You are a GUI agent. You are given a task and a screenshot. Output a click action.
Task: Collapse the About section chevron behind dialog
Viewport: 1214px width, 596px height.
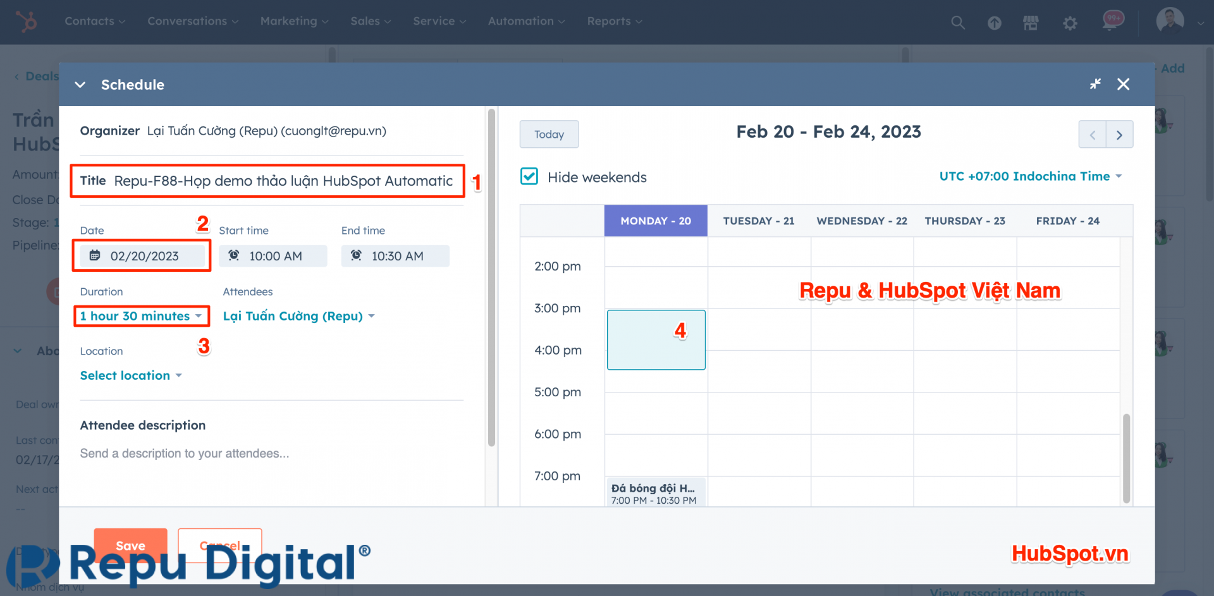(18, 351)
